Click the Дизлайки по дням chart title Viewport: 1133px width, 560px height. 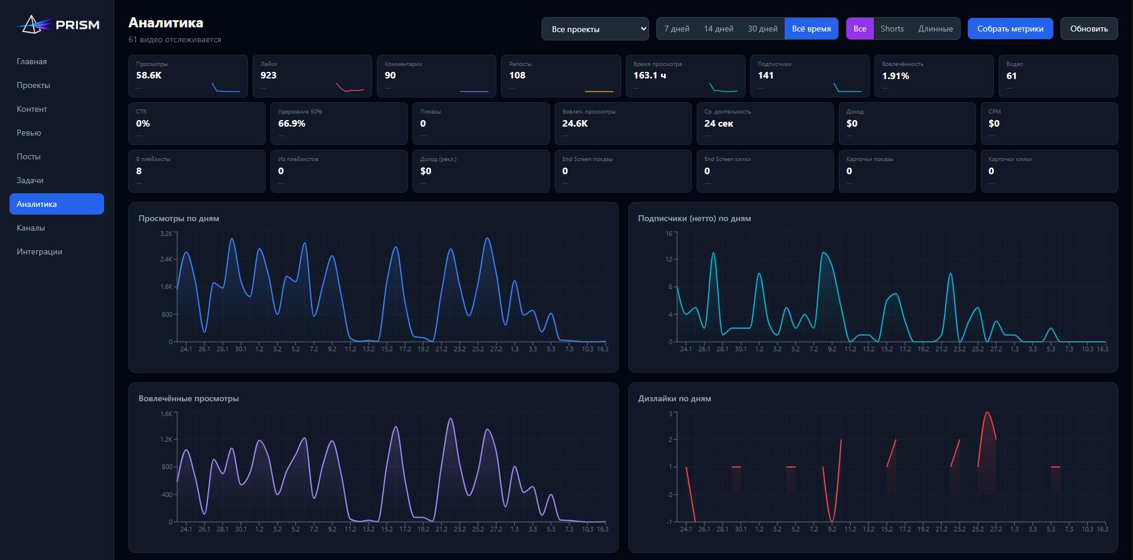pyautogui.click(x=675, y=398)
